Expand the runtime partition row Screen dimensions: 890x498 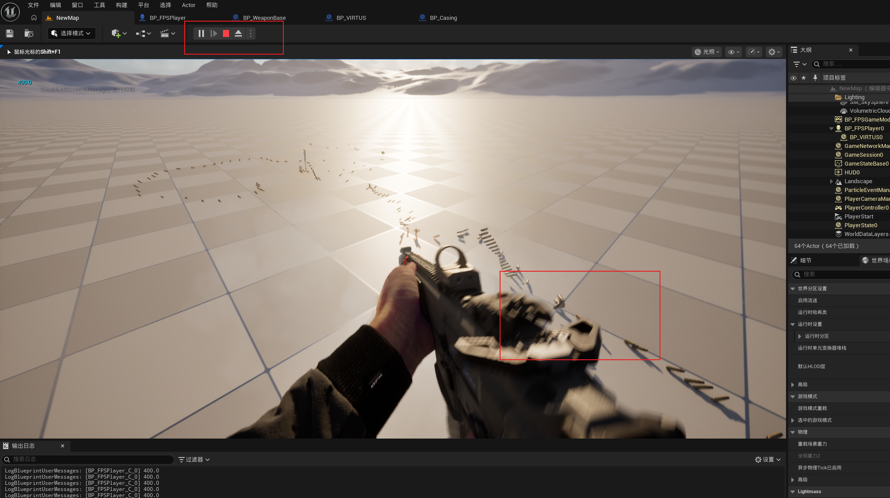[x=800, y=336]
